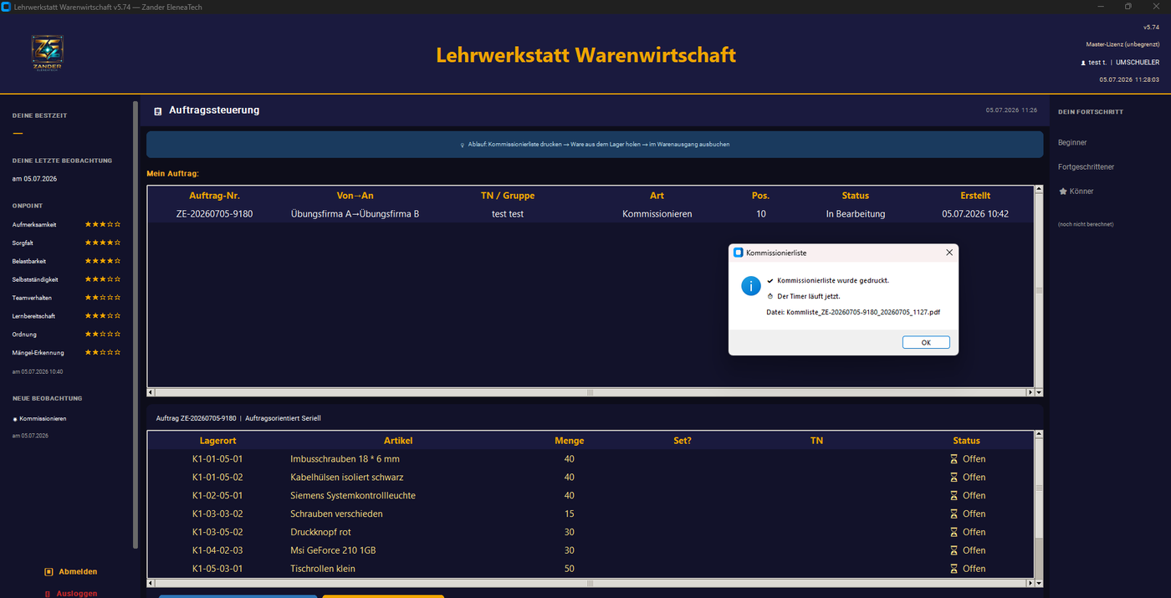Click the star icon next to Könner

point(1062,192)
